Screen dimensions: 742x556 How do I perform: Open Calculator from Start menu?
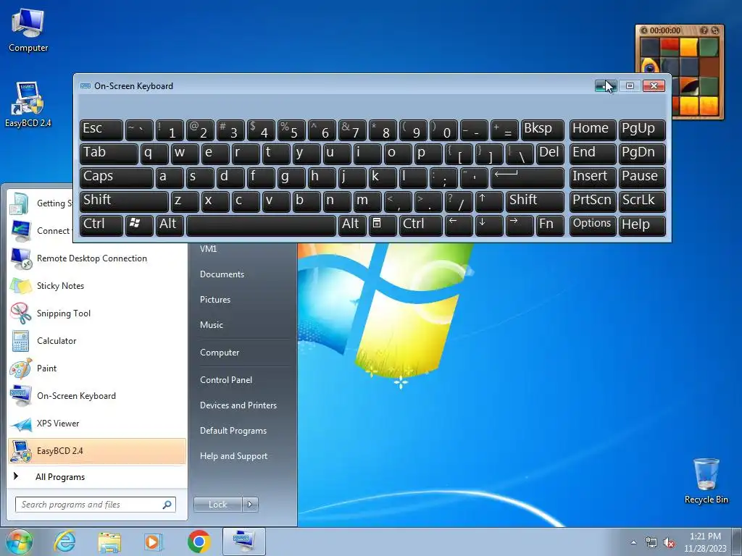tap(97, 341)
